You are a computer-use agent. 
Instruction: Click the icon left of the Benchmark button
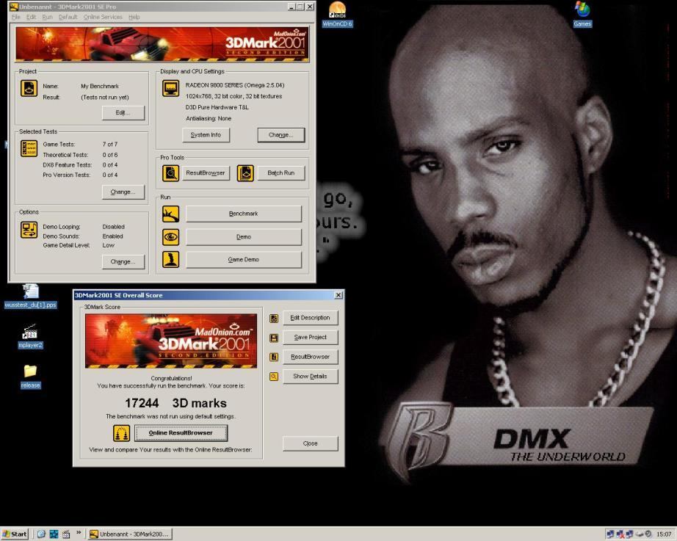[170, 214]
